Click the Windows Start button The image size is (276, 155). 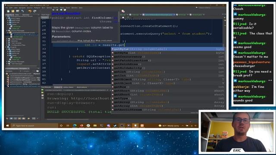point(7,126)
